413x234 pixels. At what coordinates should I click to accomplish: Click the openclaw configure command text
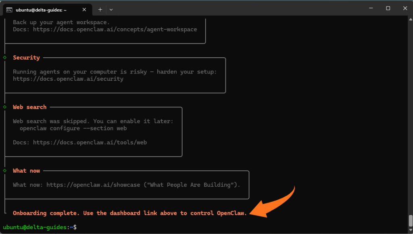(x=73, y=128)
